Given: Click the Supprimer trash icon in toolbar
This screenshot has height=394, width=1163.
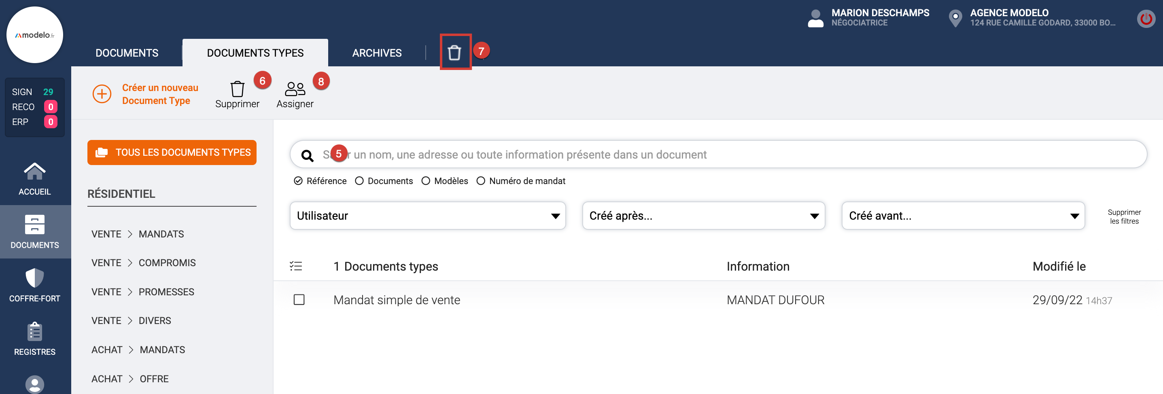Looking at the screenshot, I should click(237, 89).
